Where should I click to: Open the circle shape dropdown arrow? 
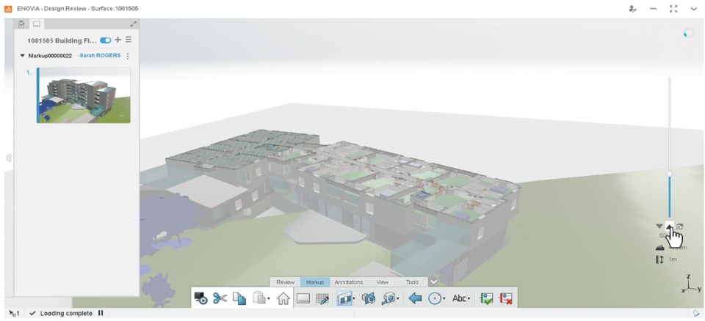[444, 299]
